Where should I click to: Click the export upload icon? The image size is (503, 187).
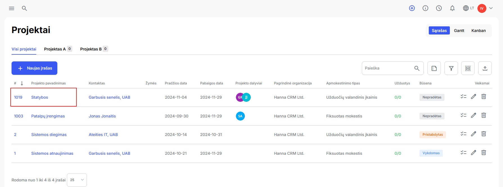click(x=485, y=68)
